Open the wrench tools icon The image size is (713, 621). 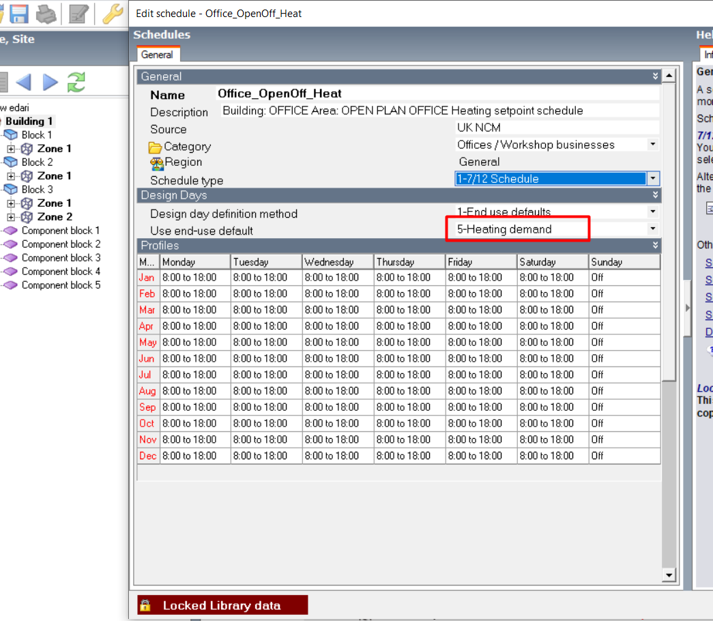pyautogui.click(x=113, y=14)
